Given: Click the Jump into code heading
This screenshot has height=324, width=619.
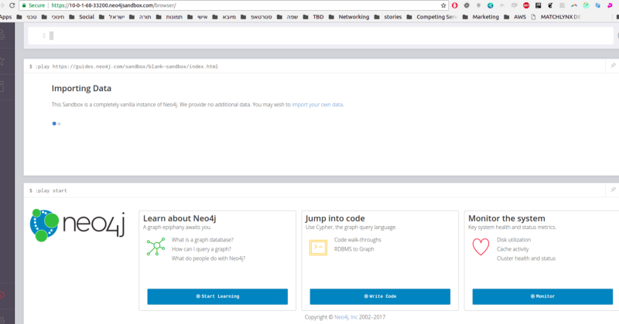Looking at the screenshot, I should tap(335, 218).
